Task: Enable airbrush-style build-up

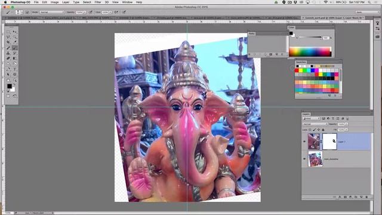Action: point(116,12)
